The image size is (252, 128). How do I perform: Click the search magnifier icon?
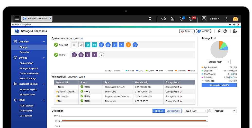150,19
